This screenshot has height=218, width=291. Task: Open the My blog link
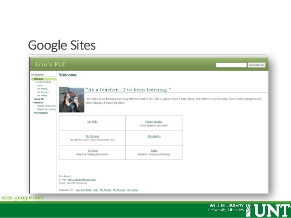tap(93, 151)
